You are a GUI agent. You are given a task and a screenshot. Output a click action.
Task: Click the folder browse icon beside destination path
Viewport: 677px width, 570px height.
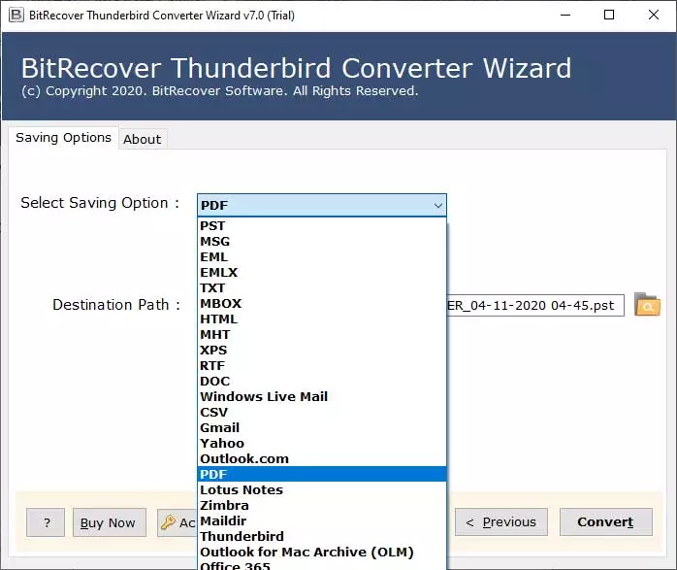(x=647, y=305)
